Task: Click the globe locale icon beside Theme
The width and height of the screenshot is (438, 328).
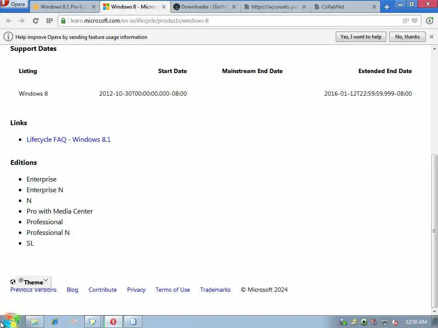Action: point(13,282)
